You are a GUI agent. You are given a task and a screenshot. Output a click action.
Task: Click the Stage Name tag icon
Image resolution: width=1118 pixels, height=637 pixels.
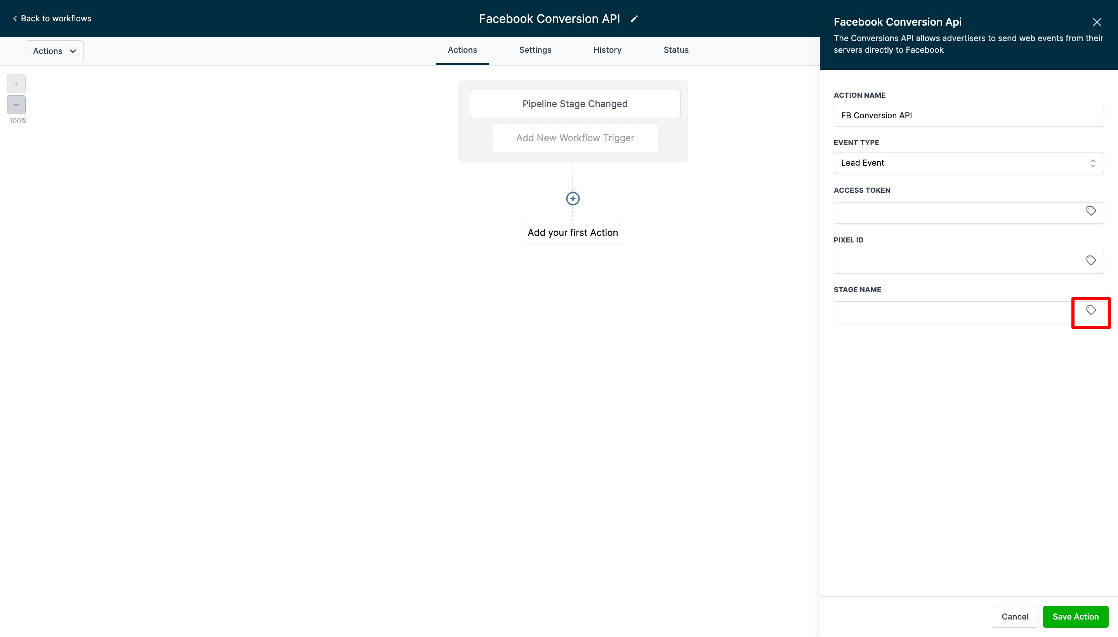1090,310
